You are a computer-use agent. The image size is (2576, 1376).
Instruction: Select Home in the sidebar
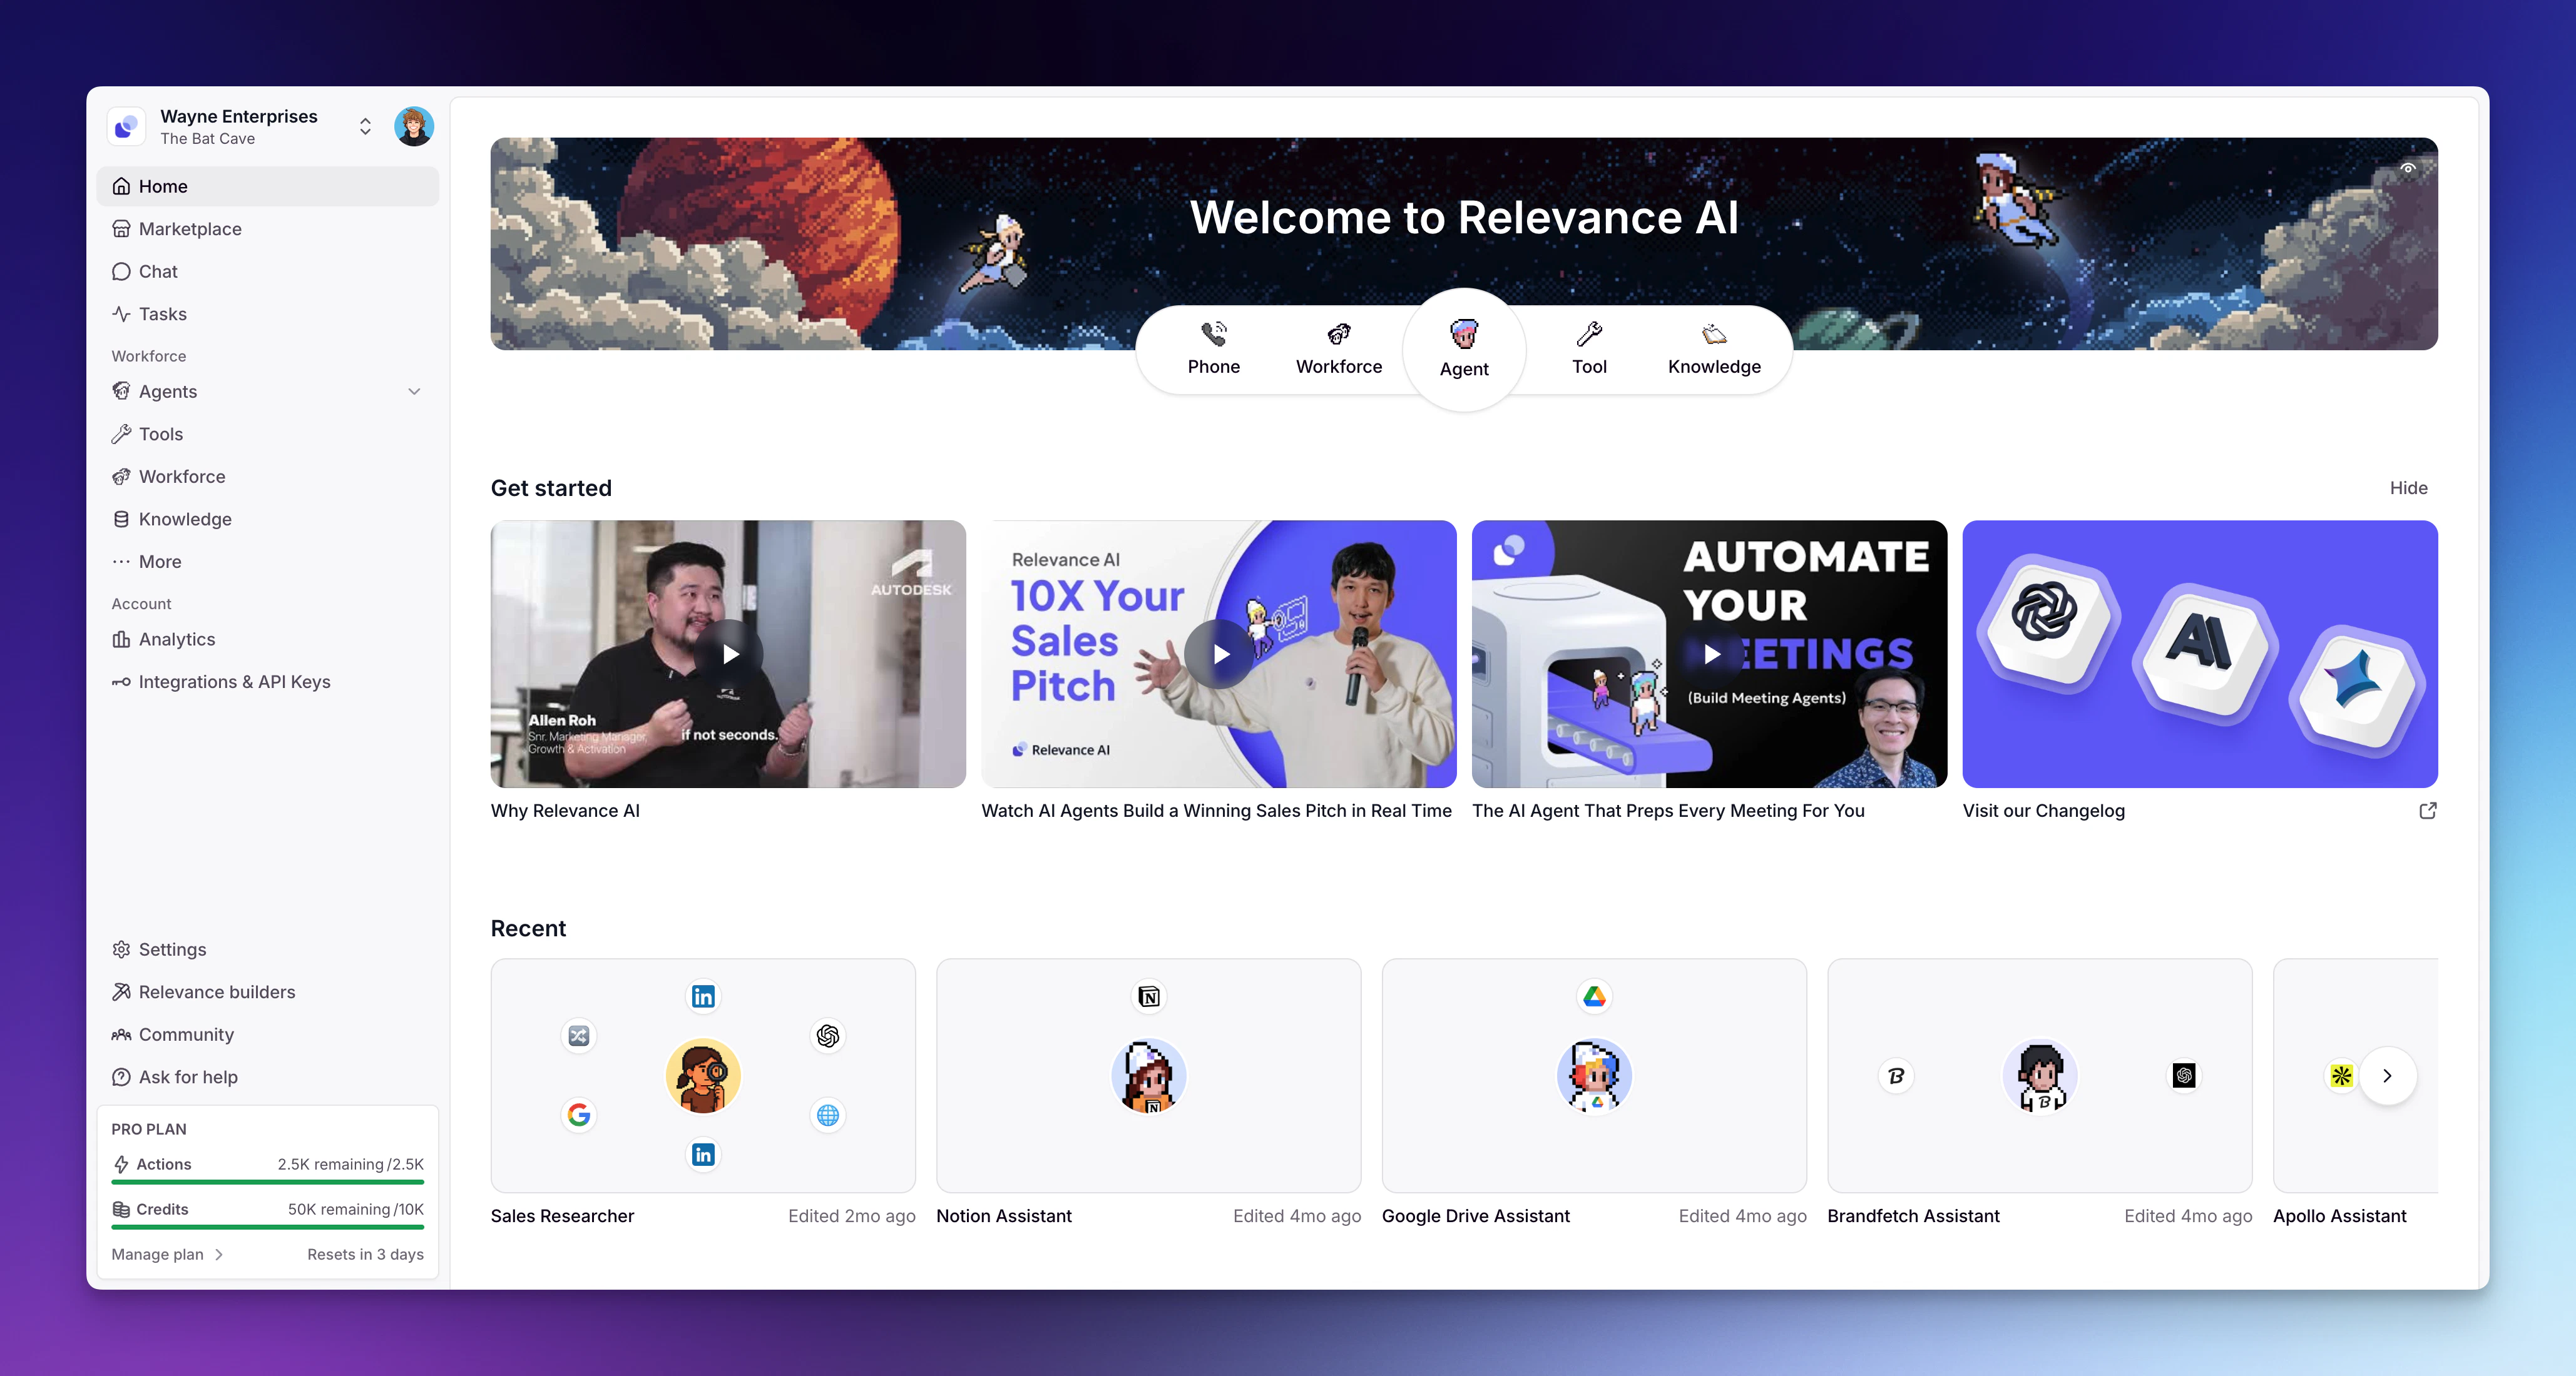point(162,186)
